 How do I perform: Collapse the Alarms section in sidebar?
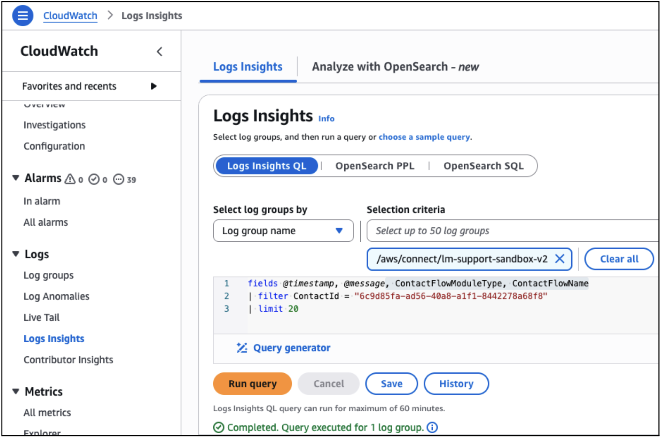(x=16, y=178)
